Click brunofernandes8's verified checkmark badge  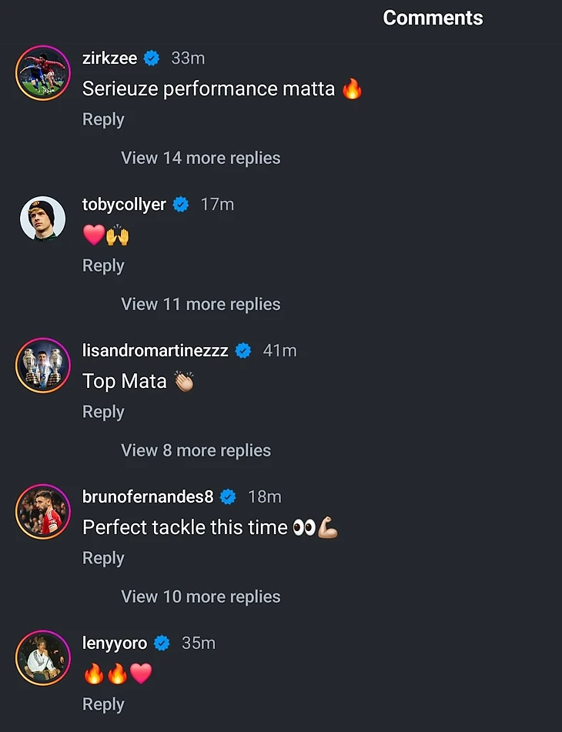tap(228, 497)
